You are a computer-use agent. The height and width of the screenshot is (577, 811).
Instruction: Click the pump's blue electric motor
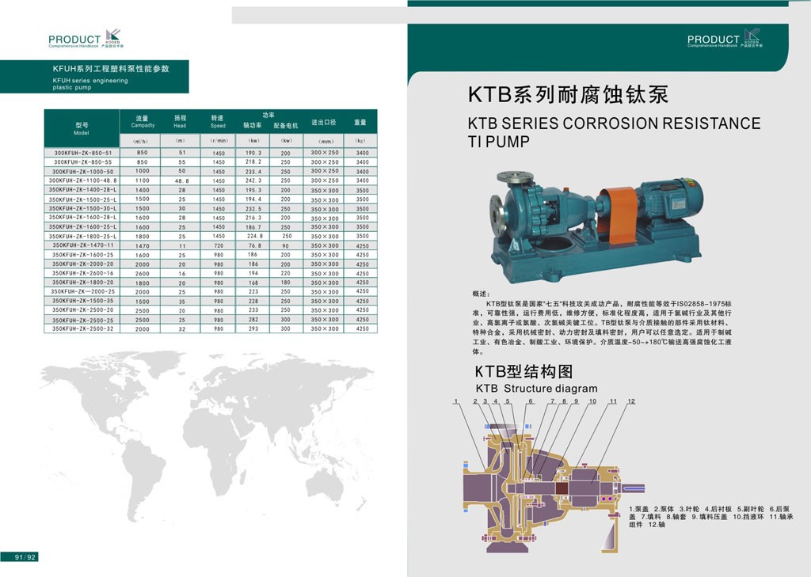click(x=670, y=195)
